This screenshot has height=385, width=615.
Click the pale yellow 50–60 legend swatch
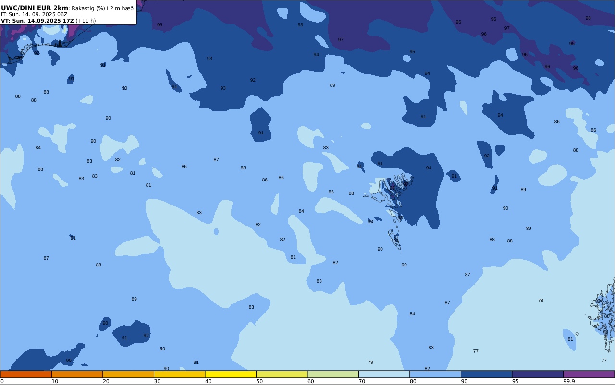(282, 374)
